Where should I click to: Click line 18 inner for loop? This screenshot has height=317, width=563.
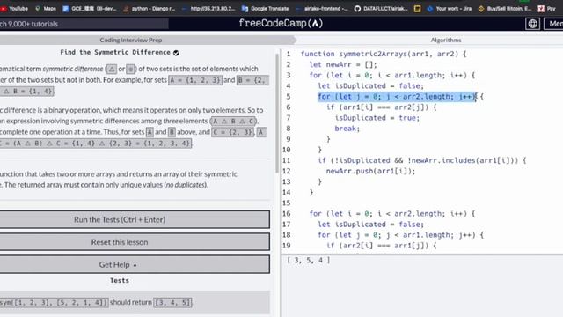(401, 235)
